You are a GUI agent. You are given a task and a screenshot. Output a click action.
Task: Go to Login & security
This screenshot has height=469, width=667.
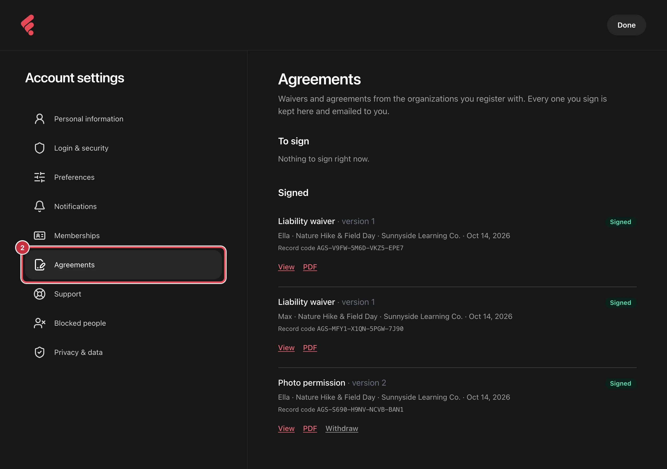pos(123,148)
